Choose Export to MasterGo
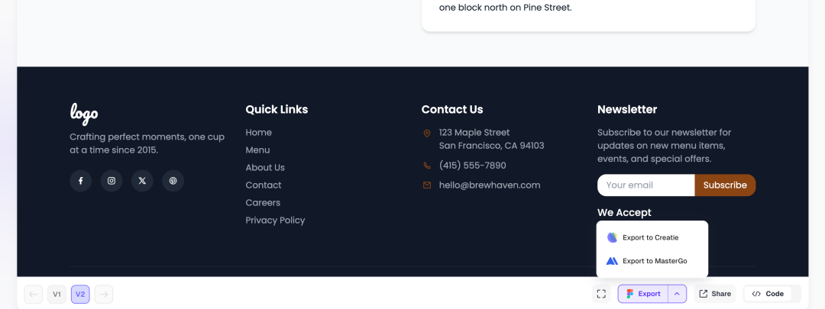This screenshot has height=309, width=825. [652, 261]
